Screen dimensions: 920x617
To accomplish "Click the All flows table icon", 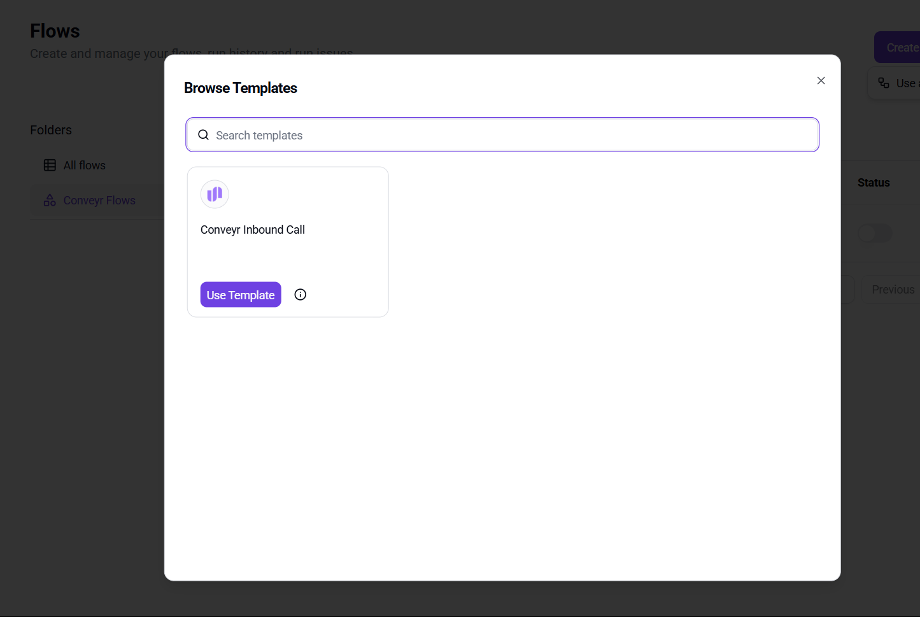I will (x=50, y=166).
